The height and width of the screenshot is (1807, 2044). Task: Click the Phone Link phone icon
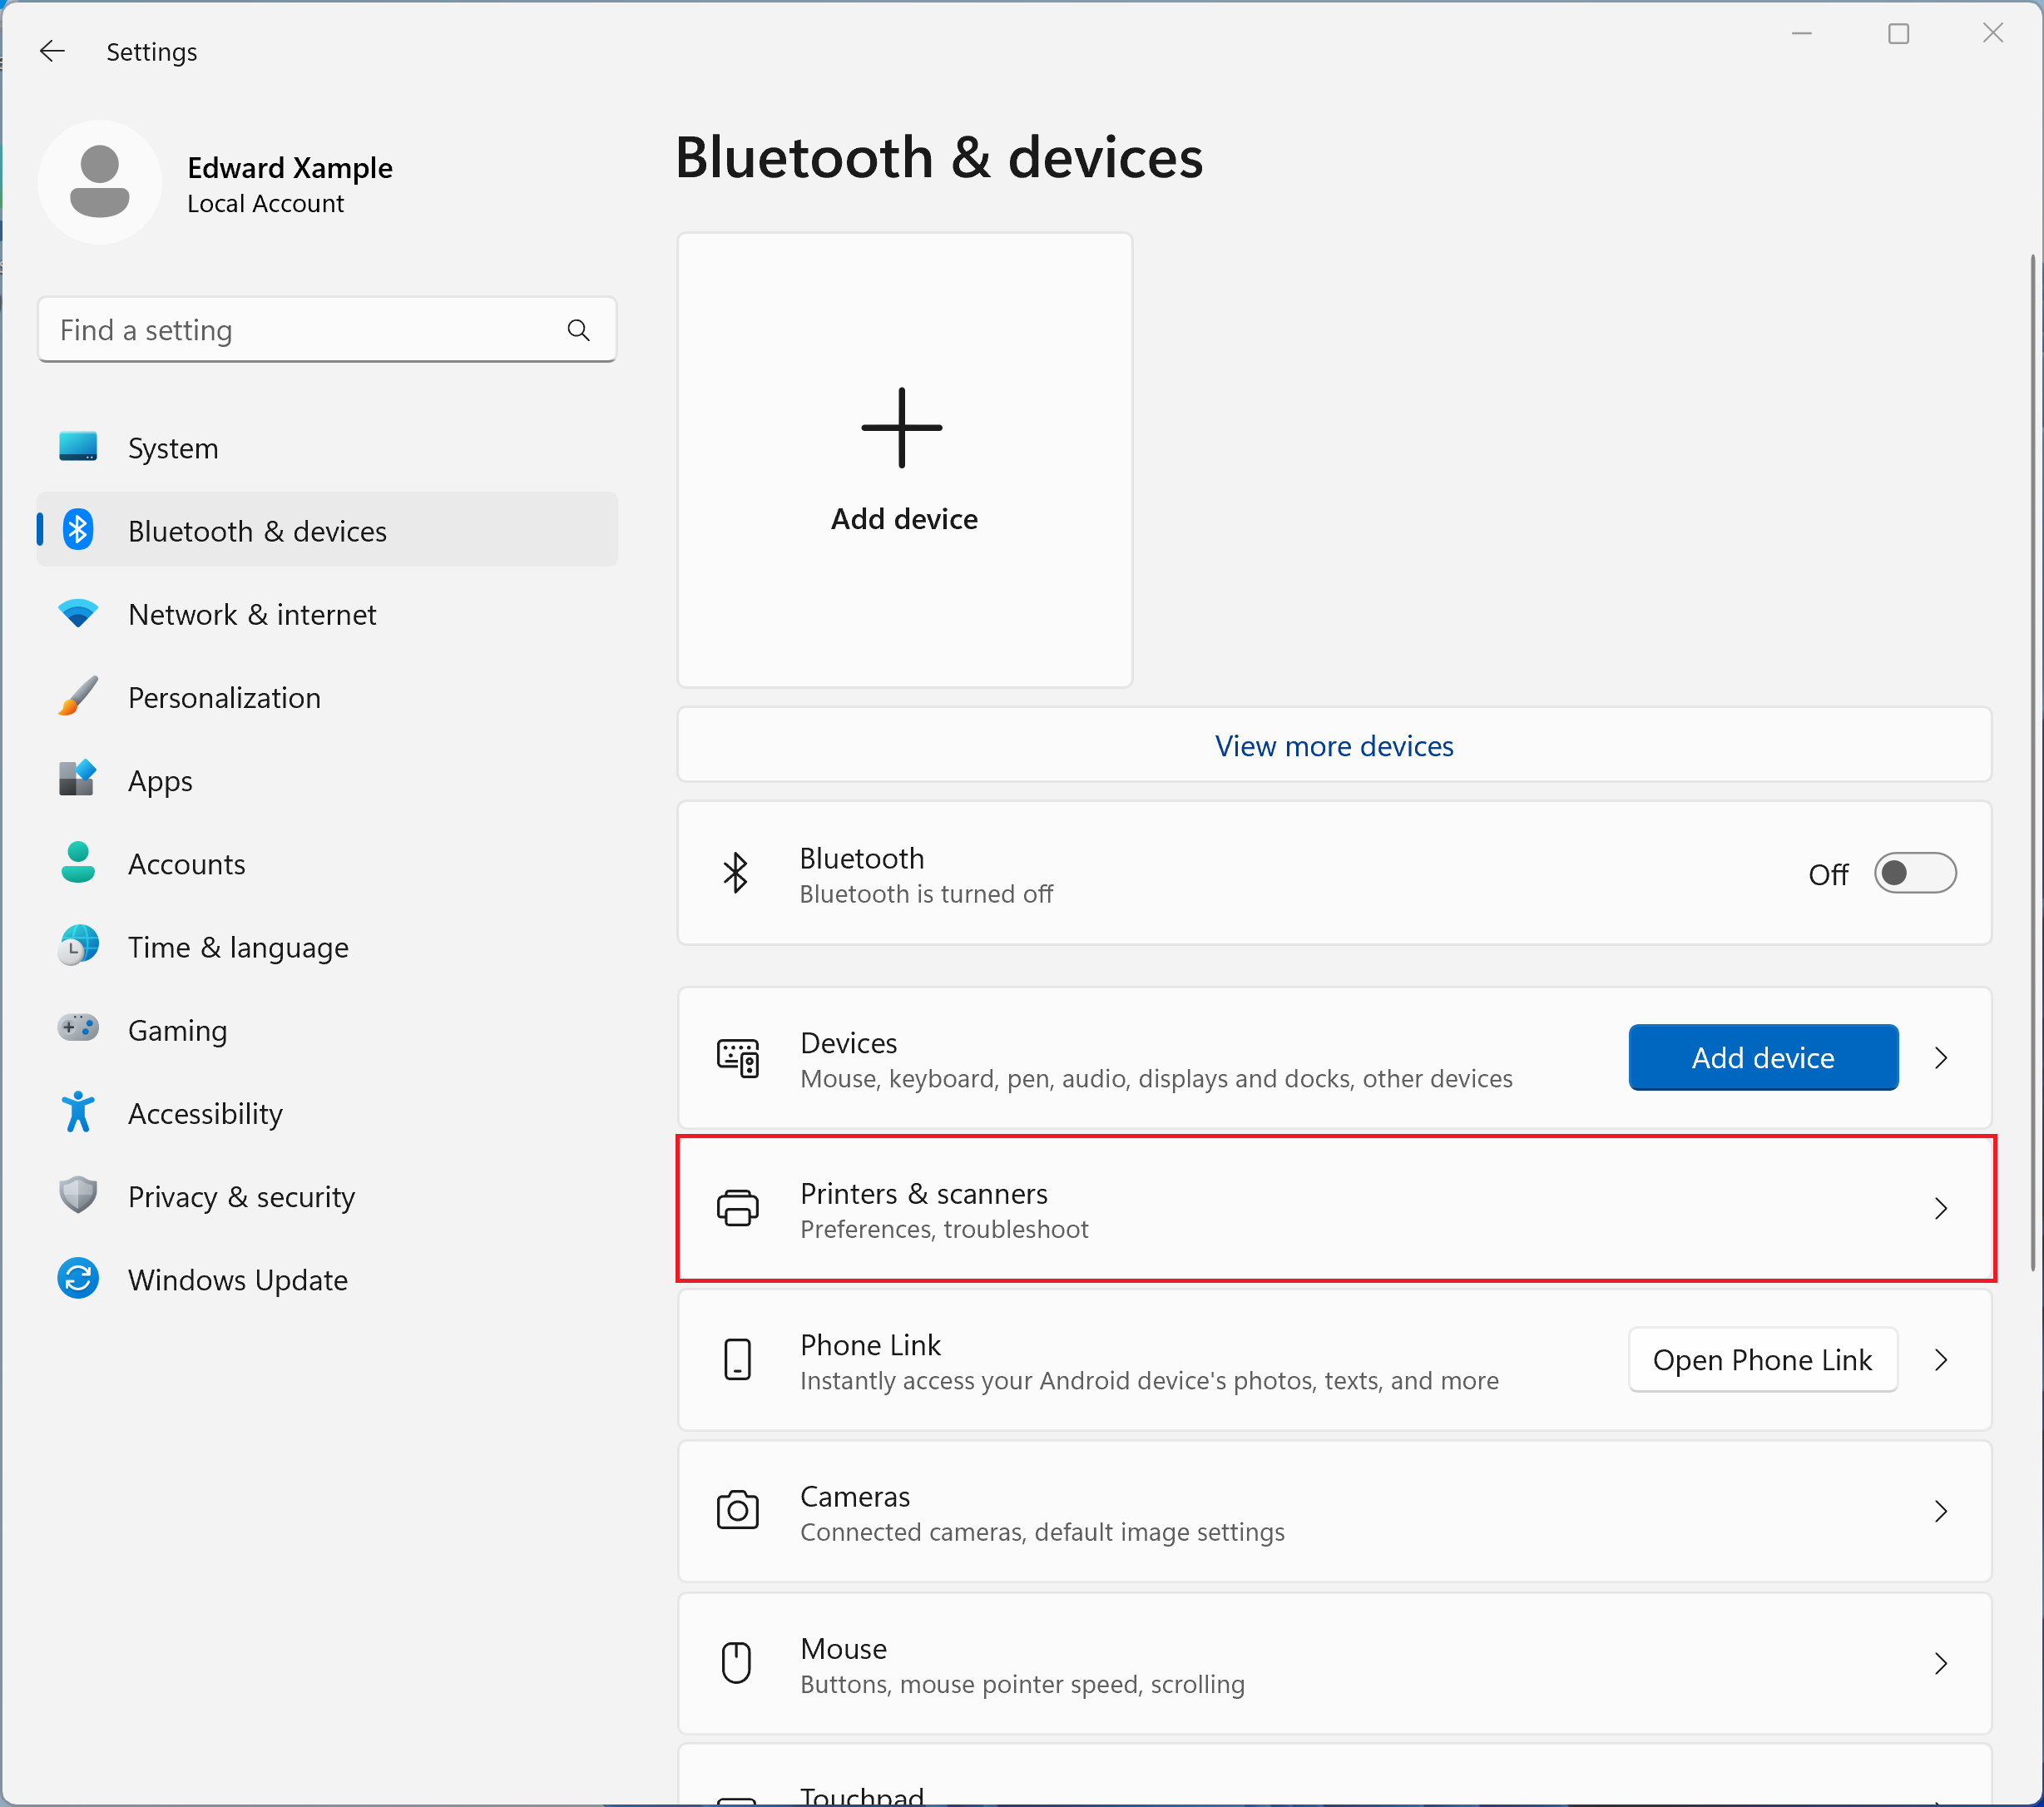(x=738, y=1360)
